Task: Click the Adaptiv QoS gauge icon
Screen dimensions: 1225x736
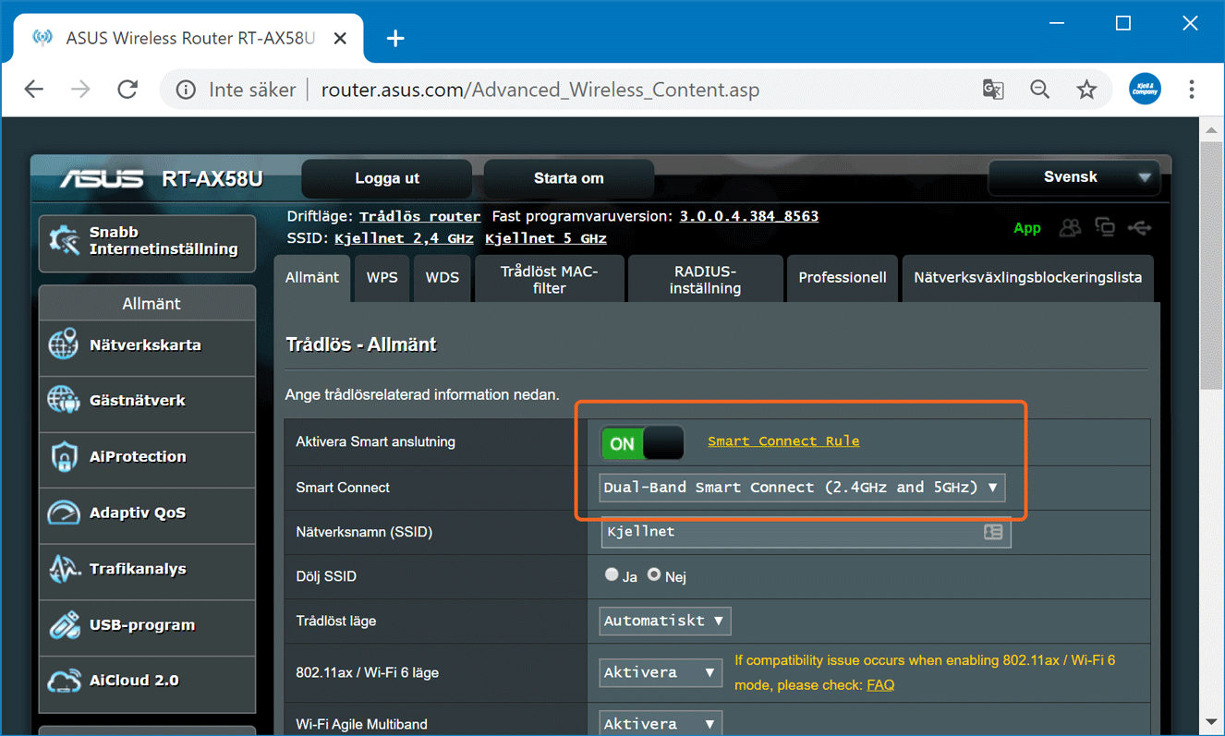Action: coord(64,513)
